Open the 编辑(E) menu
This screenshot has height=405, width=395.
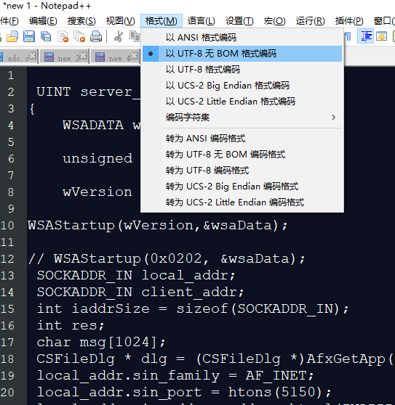tap(43, 21)
